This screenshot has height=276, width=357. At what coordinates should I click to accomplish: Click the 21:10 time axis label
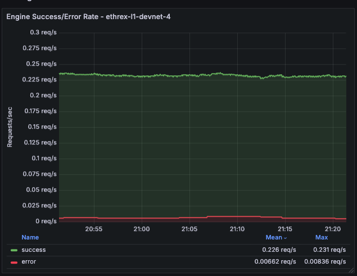coord(237,229)
